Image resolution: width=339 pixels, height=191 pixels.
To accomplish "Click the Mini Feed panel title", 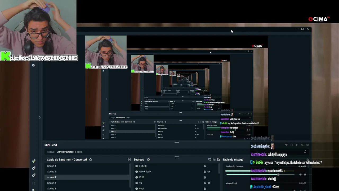I will pos(51,145).
